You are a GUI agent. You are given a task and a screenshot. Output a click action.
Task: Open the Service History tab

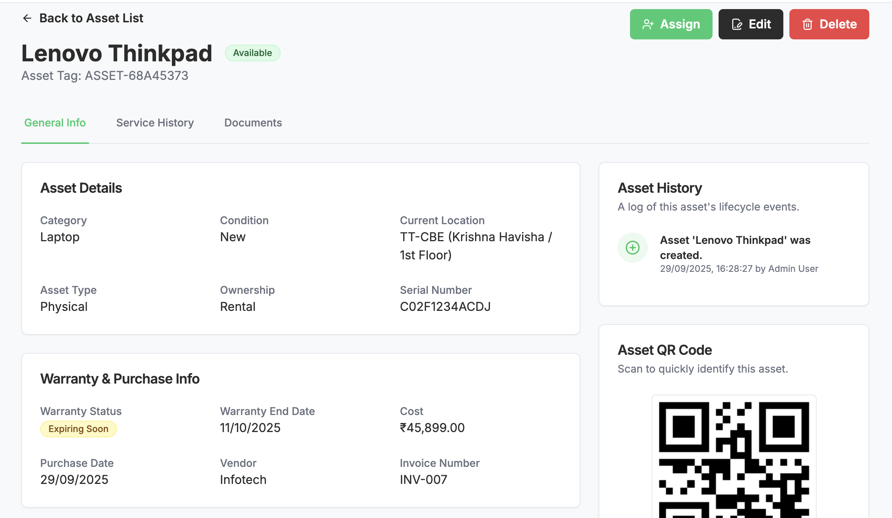[x=155, y=123]
